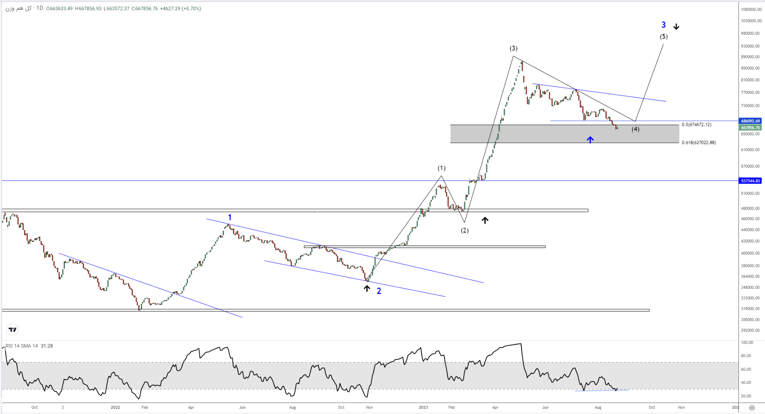Select the wave label (1)

pos(441,168)
